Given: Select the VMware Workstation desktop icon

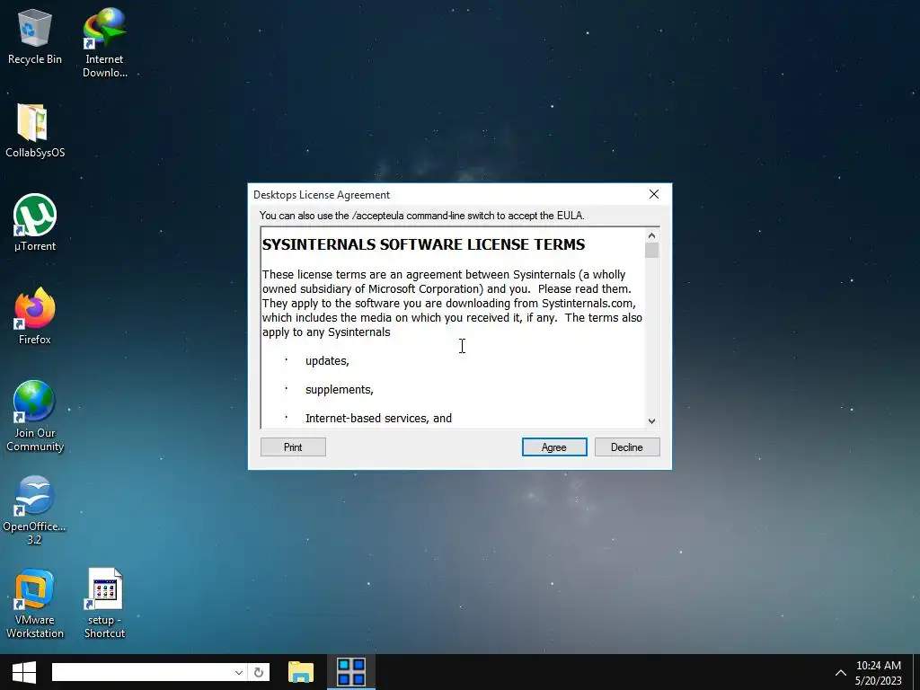Looking at the screenshot, I should coord(35,603).
